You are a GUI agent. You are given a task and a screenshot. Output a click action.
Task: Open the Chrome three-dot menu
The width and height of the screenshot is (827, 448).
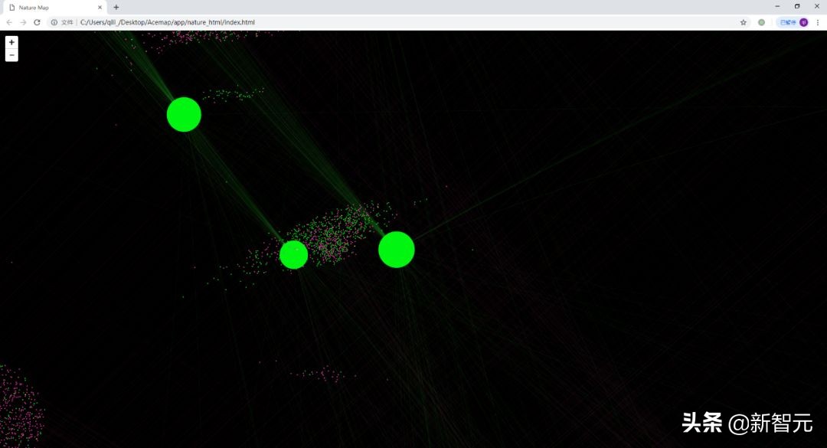point(818,22)
